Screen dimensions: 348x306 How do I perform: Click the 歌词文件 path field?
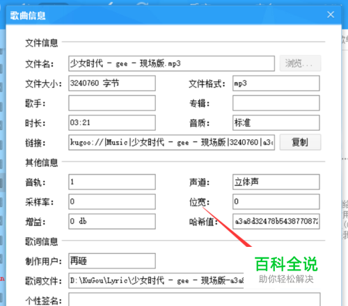(x=156, y=281)
